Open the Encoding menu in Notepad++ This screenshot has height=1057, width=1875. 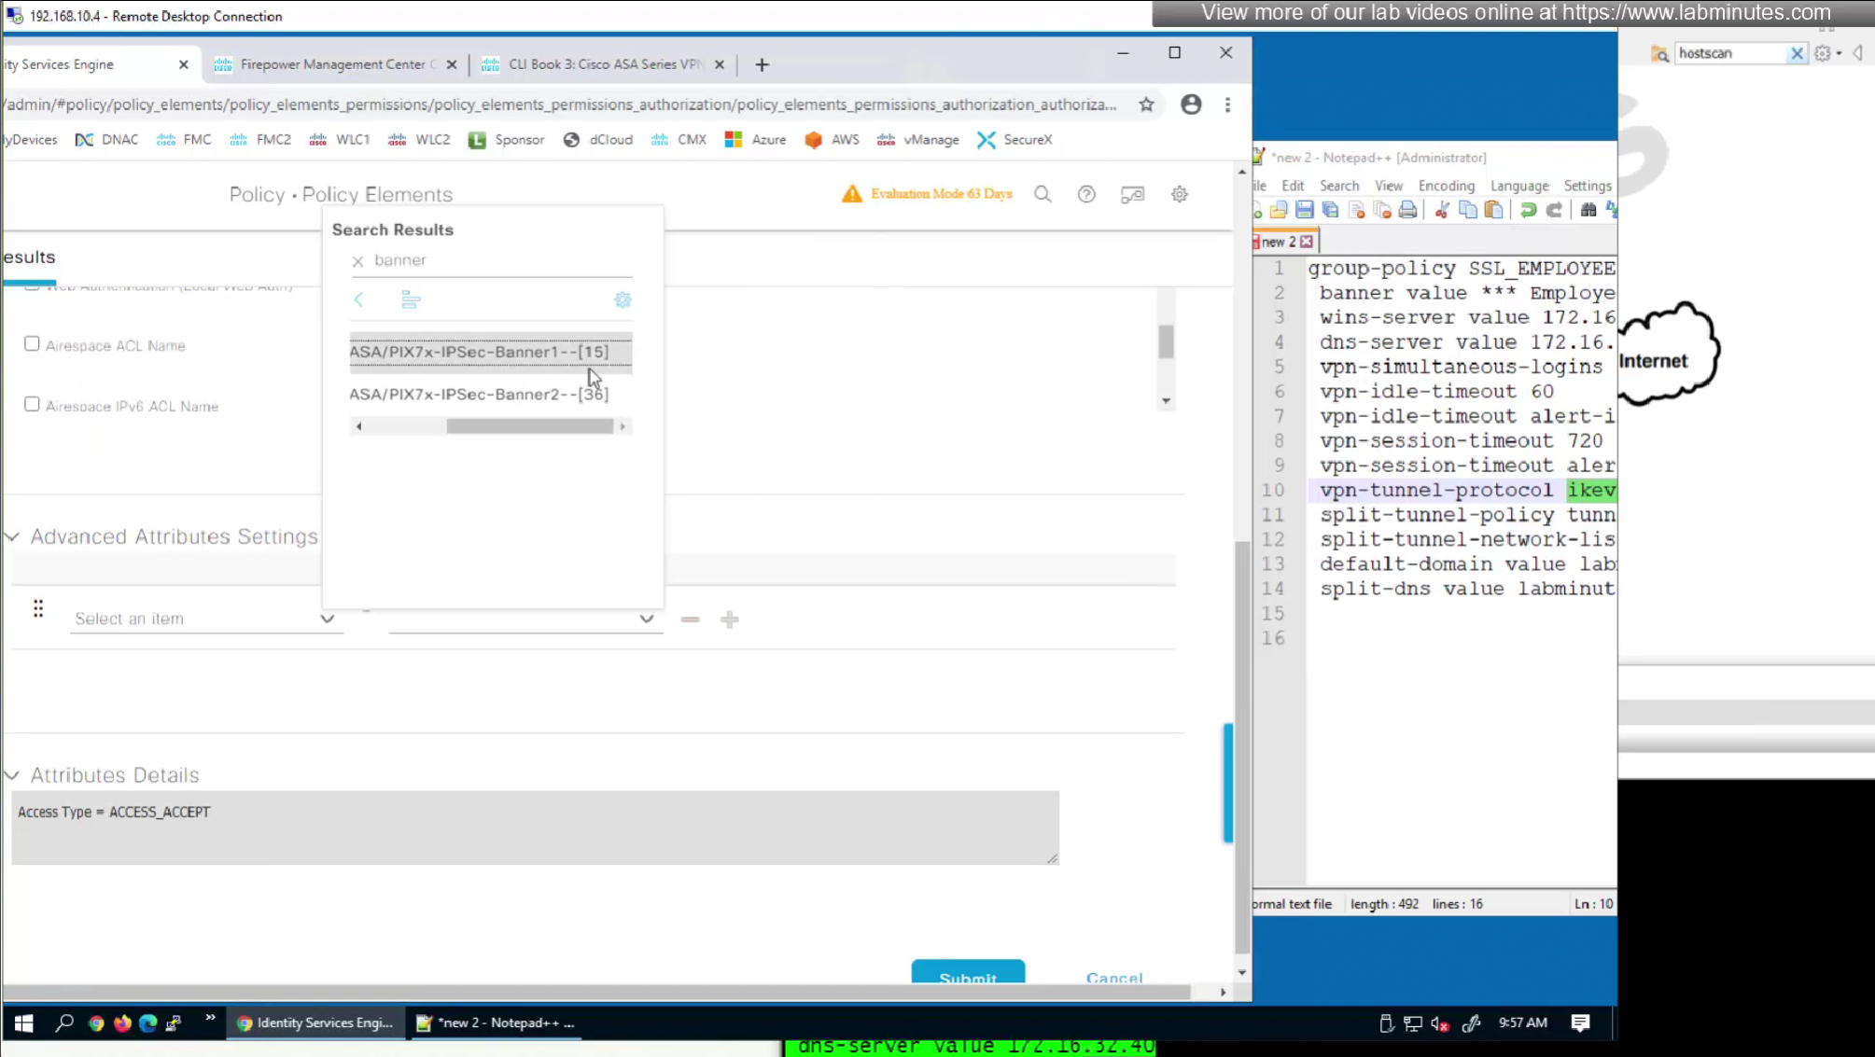(1446, 186)
